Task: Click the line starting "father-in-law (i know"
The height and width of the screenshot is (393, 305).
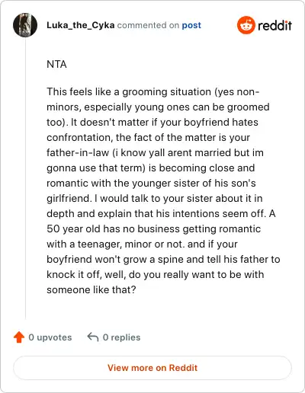Action: click(155, 153)
